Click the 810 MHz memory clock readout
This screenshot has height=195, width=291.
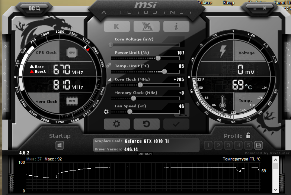68,85
